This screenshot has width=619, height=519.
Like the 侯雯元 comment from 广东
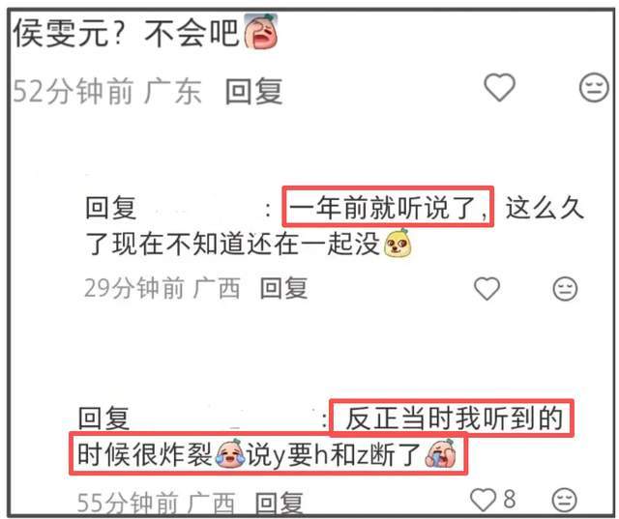499,87
